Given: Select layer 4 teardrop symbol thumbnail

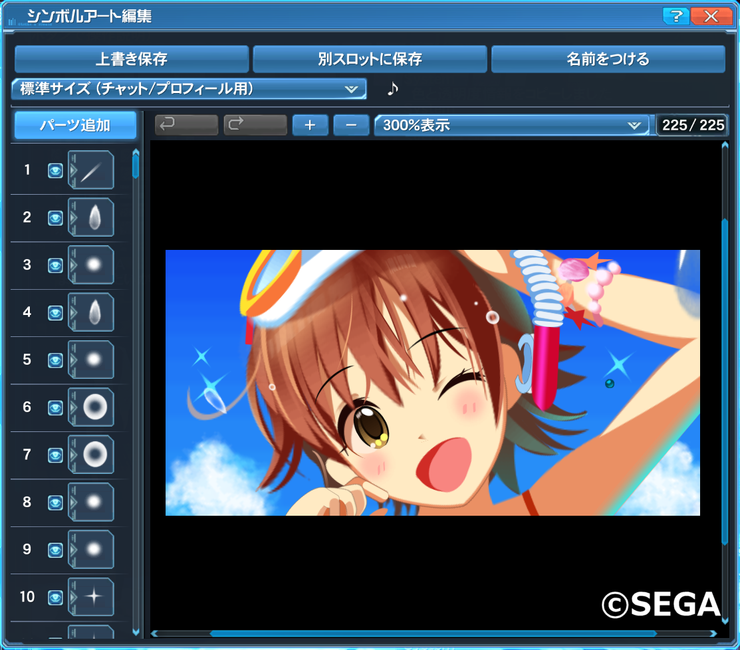Looking at the screenshot, I should pos(91,312).
